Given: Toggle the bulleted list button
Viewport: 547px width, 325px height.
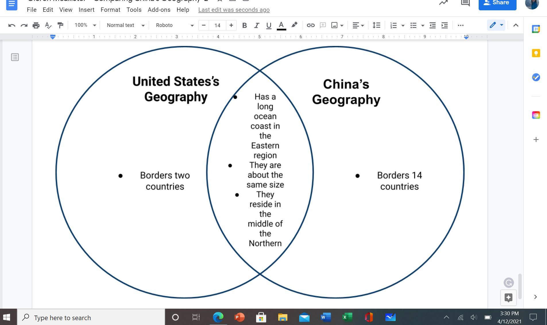Looking at the screenshot, I should [413, 25].
